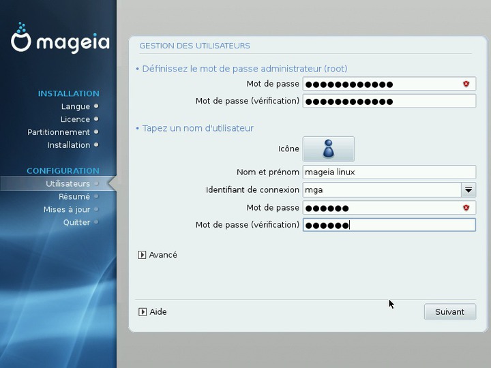This screenshot has width=491, height=368.
Task: Click the 'Définissez le mot de passe administrateur' text
Action: point(245,69)
